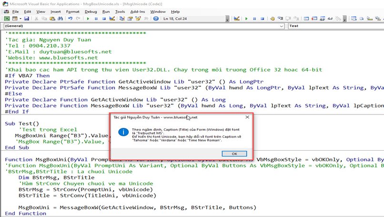Click the Test procedure combo box field
384x217 pixels.
click(x=336, y=26)
